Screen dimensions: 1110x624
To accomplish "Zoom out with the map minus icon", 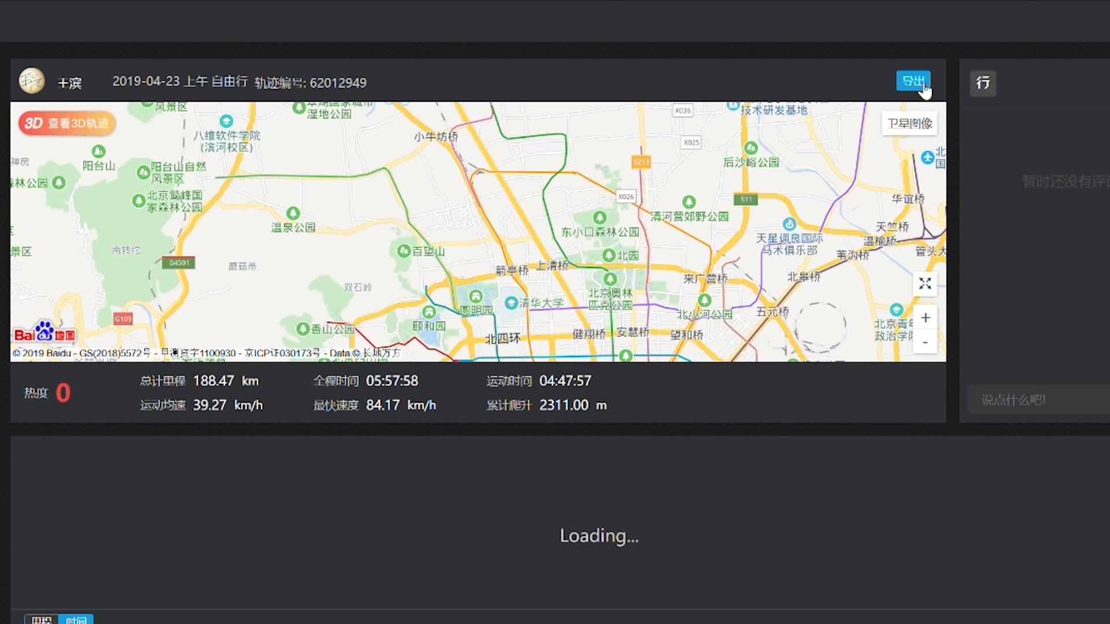I will [925, 342].
